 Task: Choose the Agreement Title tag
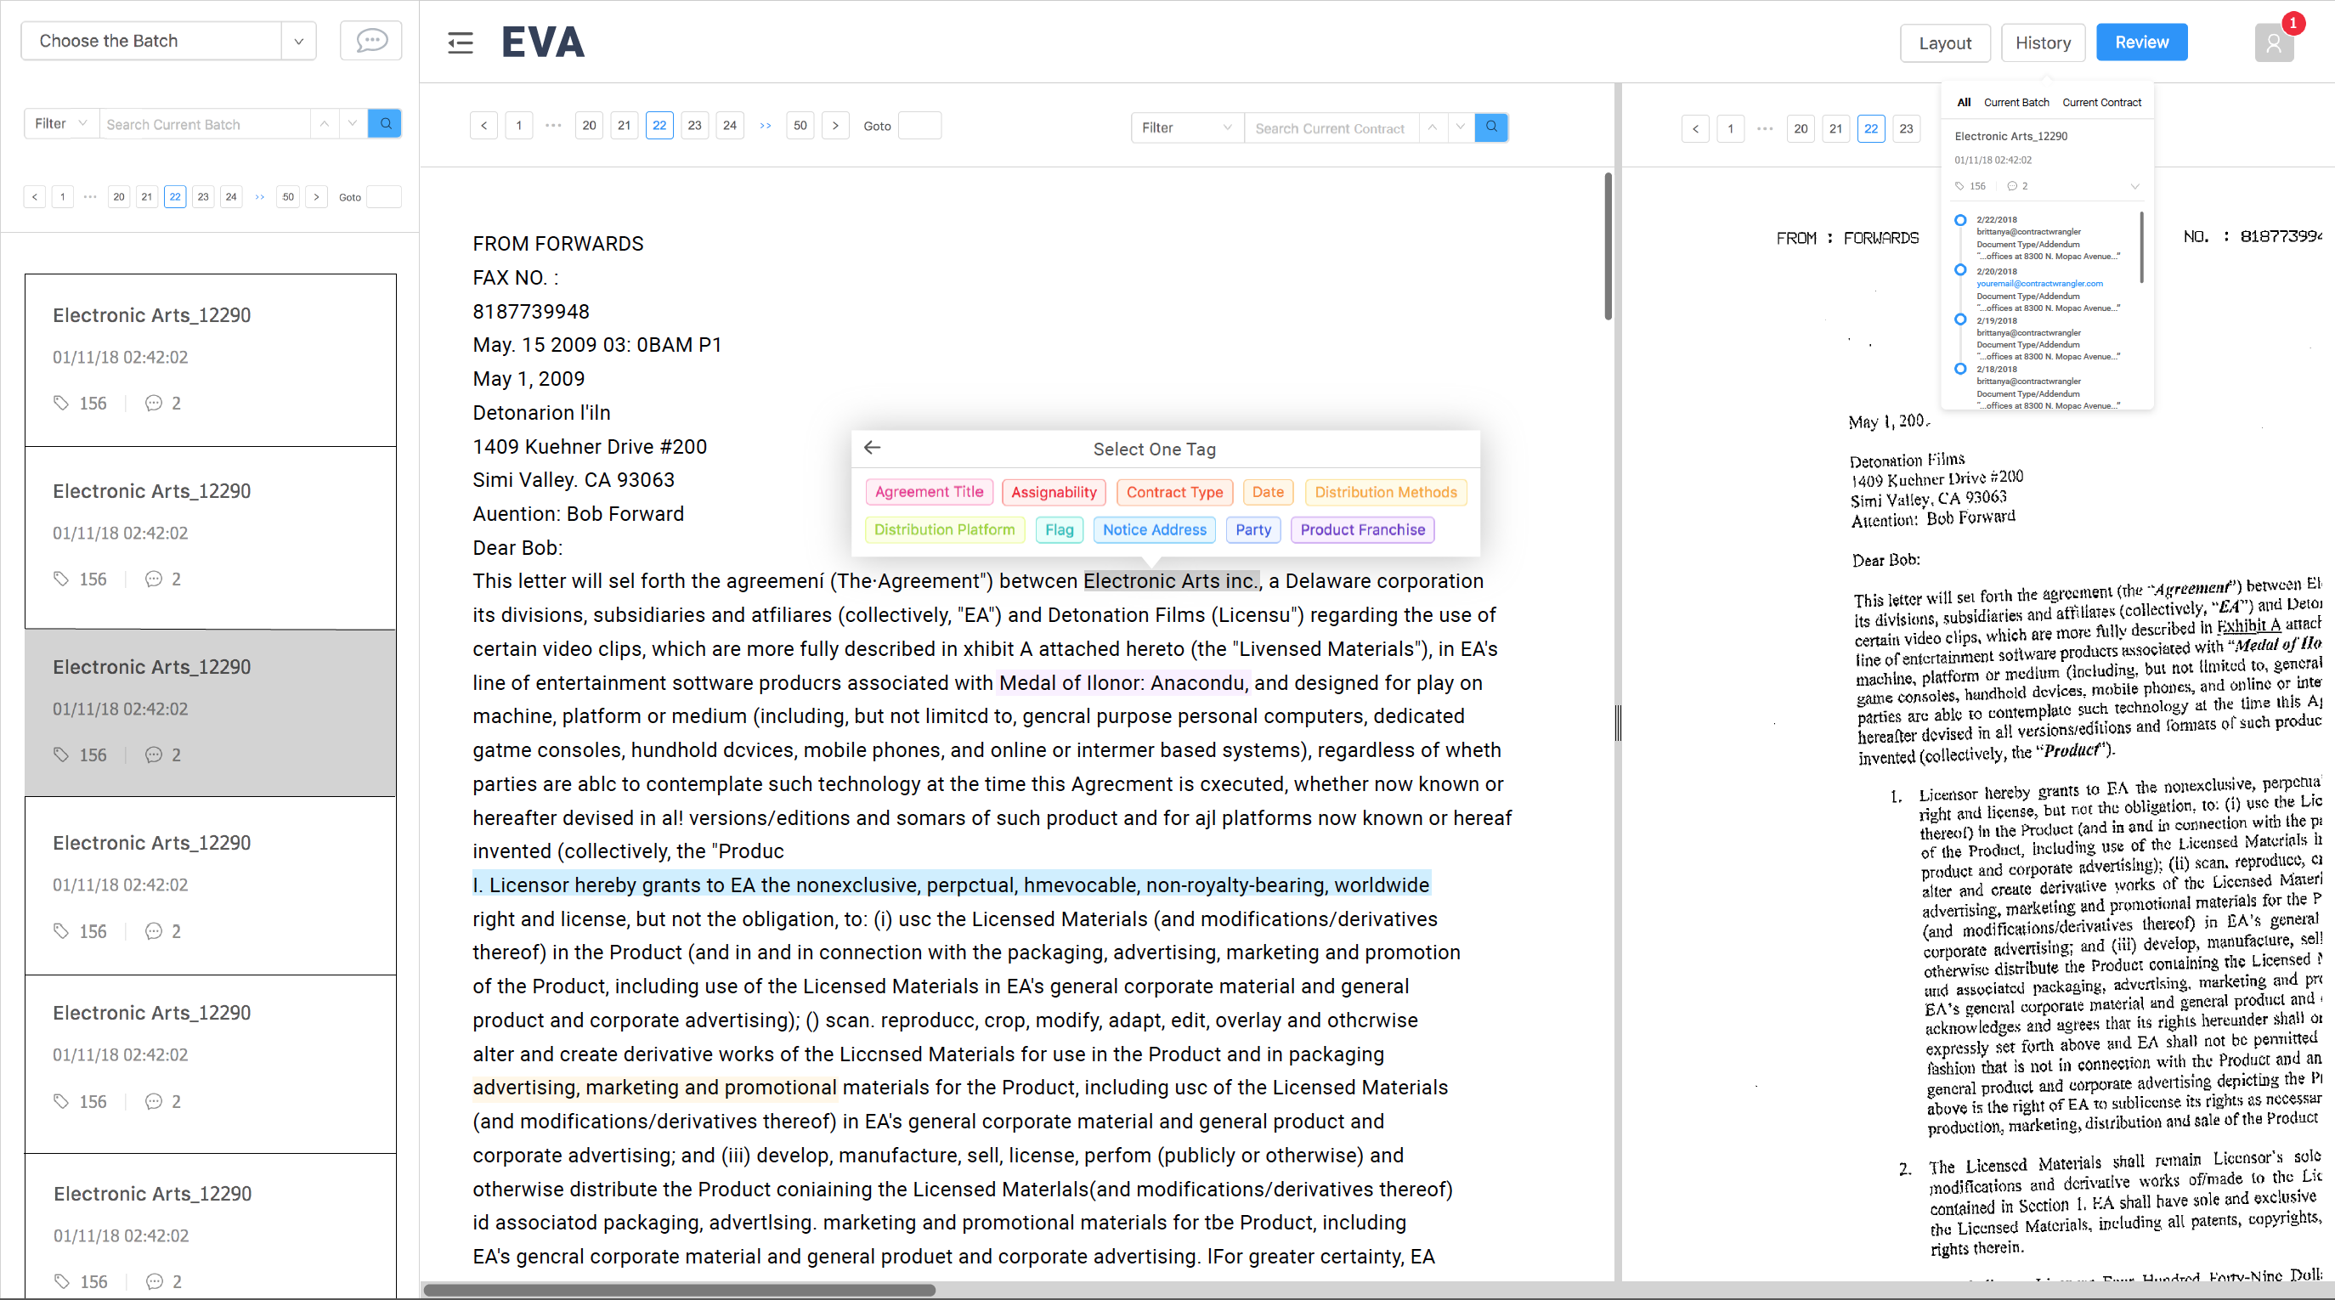pos(929,492)
